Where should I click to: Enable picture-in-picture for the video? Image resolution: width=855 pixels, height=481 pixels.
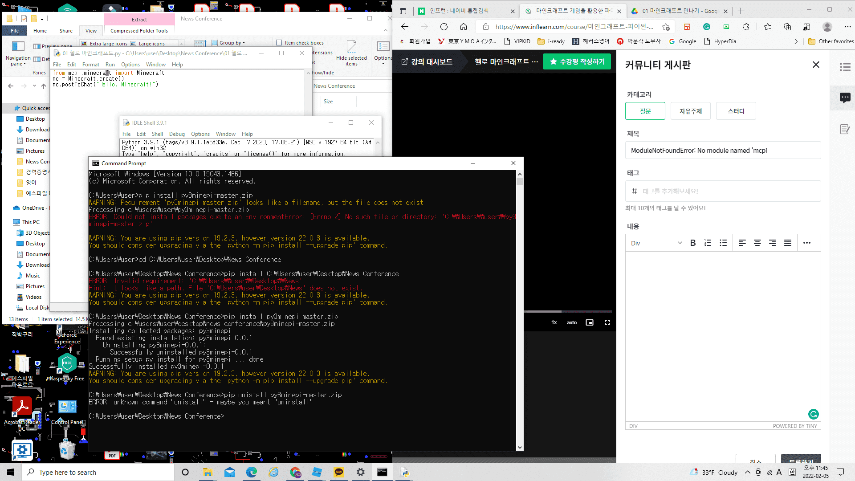click(x=590, y=322)
